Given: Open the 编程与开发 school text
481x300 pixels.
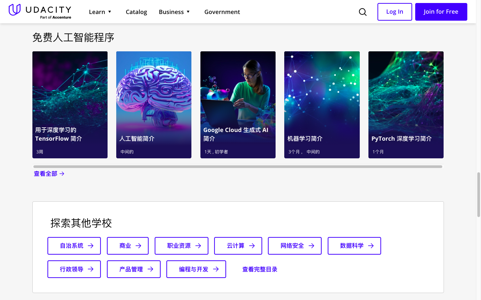Looking at the screenshot, I should coord(194,269).
